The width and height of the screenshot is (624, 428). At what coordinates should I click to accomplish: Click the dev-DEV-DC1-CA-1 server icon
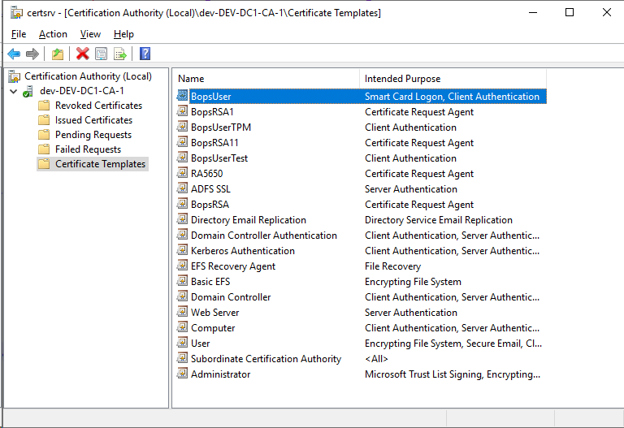28,91
